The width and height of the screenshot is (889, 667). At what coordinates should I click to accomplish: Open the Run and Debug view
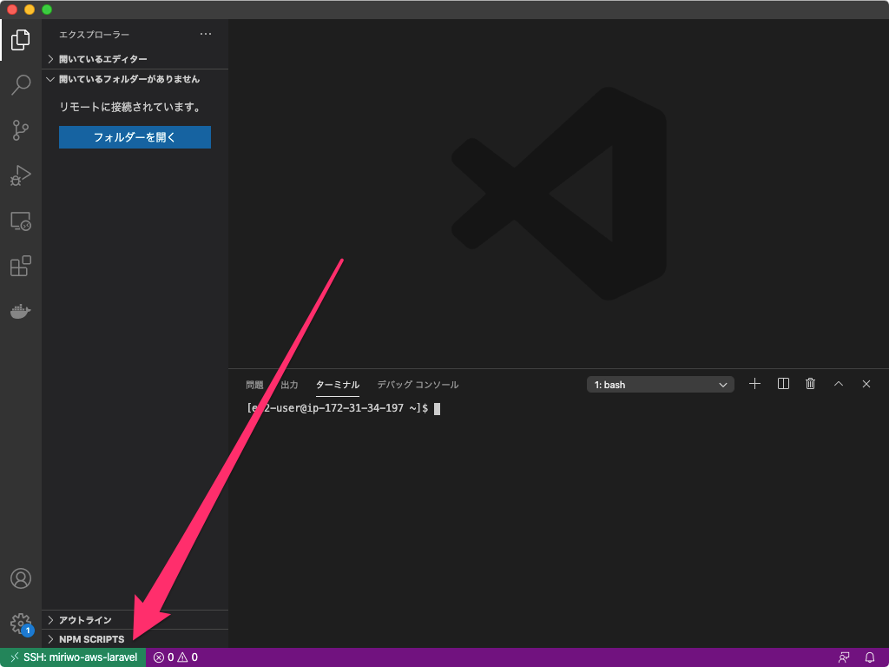tap(19, 176)
